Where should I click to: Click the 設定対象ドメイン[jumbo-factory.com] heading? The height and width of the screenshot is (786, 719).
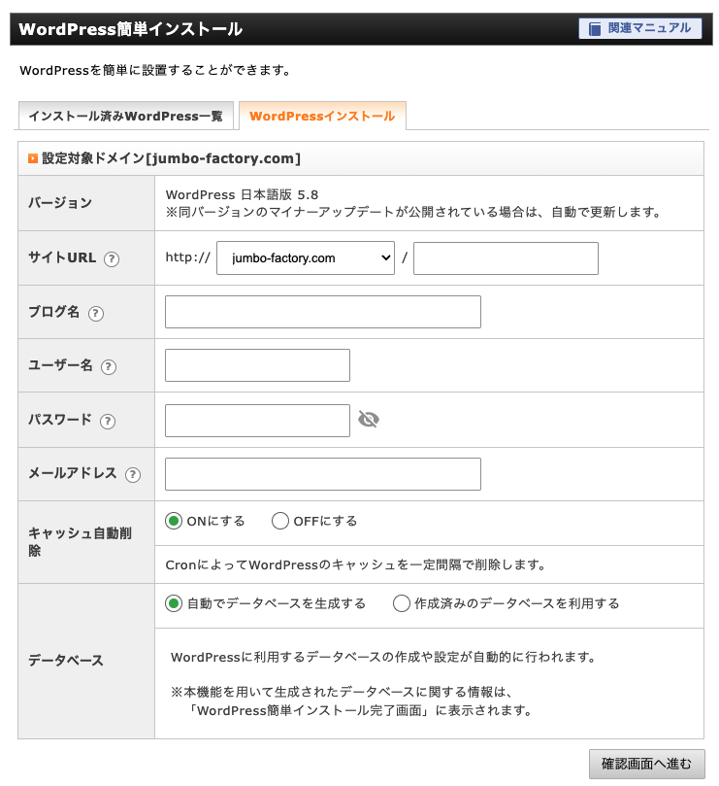[171, 158]
